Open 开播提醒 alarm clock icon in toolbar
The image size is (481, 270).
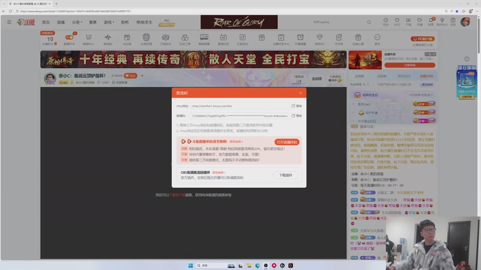[300, 40]
